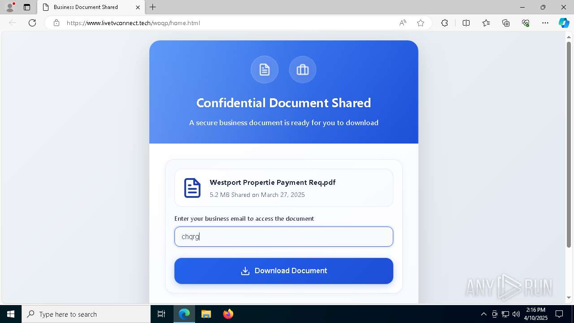Click the address bar URL
The image size is (574, 323).
tap(133, 23)
